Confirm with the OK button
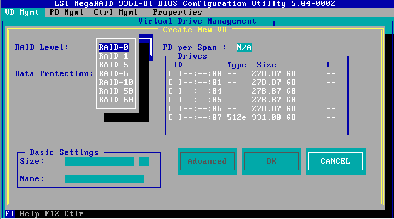Image resolution: width=394 pixels, height=219 pixels. (271, 161)
